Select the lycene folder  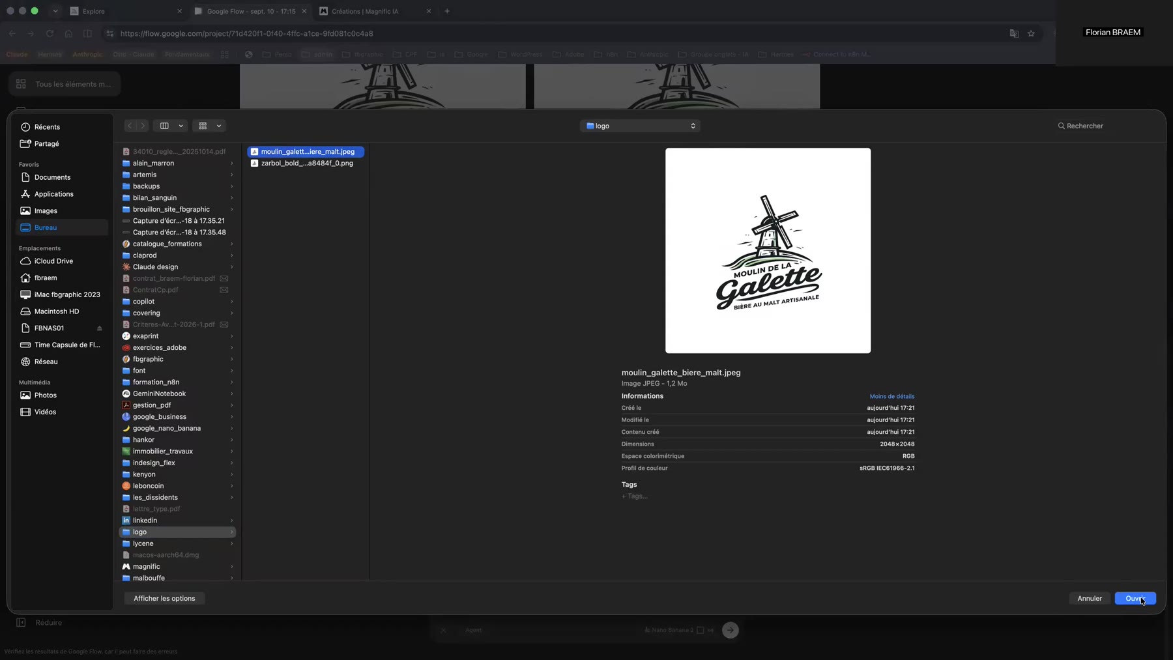pos(177,544)
